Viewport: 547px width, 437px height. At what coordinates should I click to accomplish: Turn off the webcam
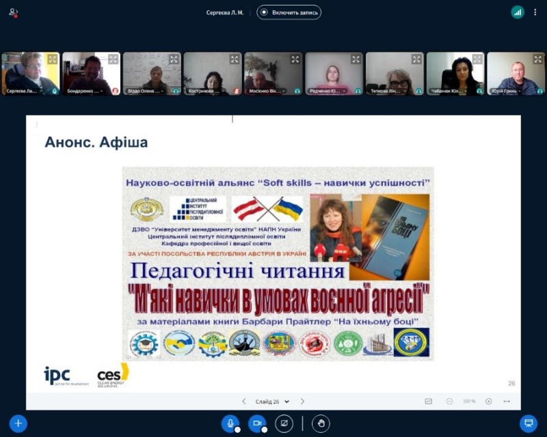click(x=257, y=423)
